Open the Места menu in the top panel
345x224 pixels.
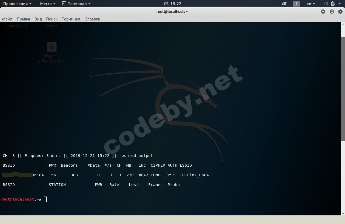pos(48,3)
